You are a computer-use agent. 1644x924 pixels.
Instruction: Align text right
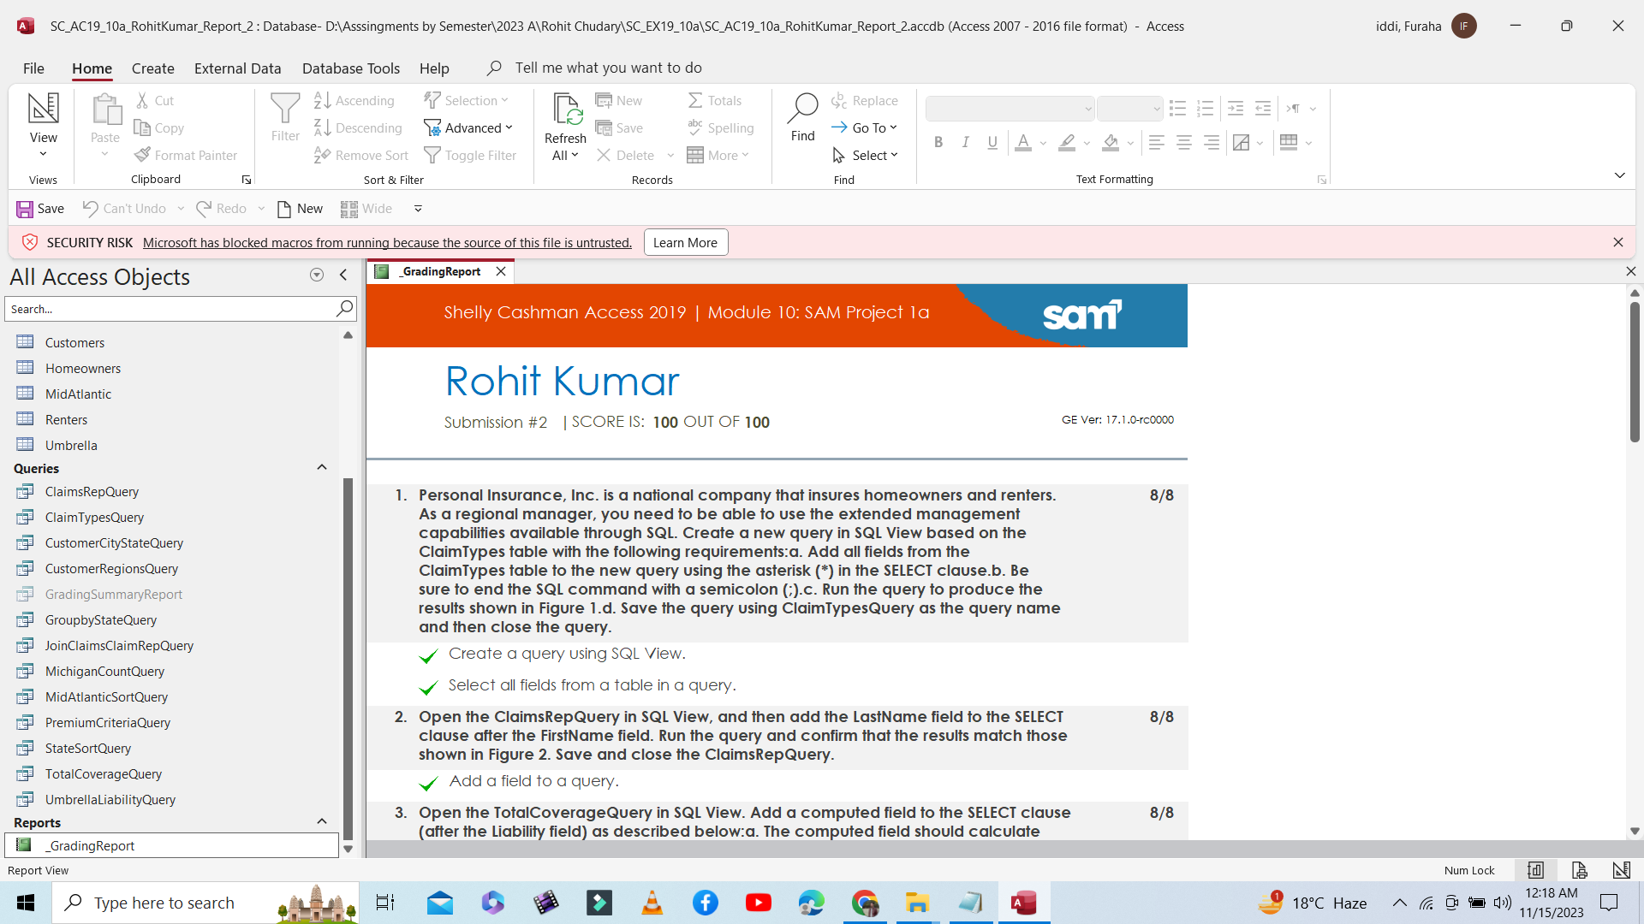point(1212,143)
